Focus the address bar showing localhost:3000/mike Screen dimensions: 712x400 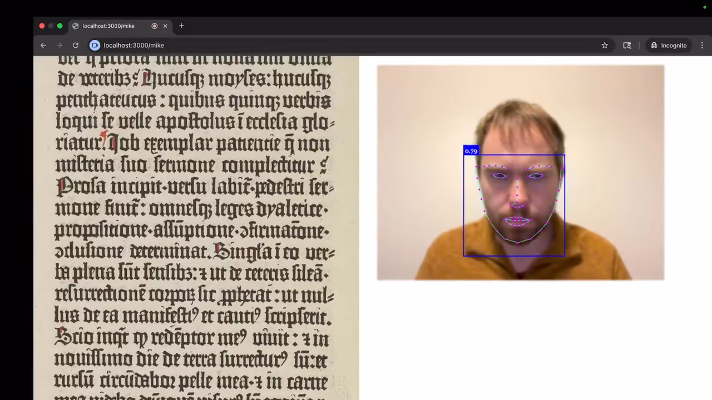tap(345, 46)
